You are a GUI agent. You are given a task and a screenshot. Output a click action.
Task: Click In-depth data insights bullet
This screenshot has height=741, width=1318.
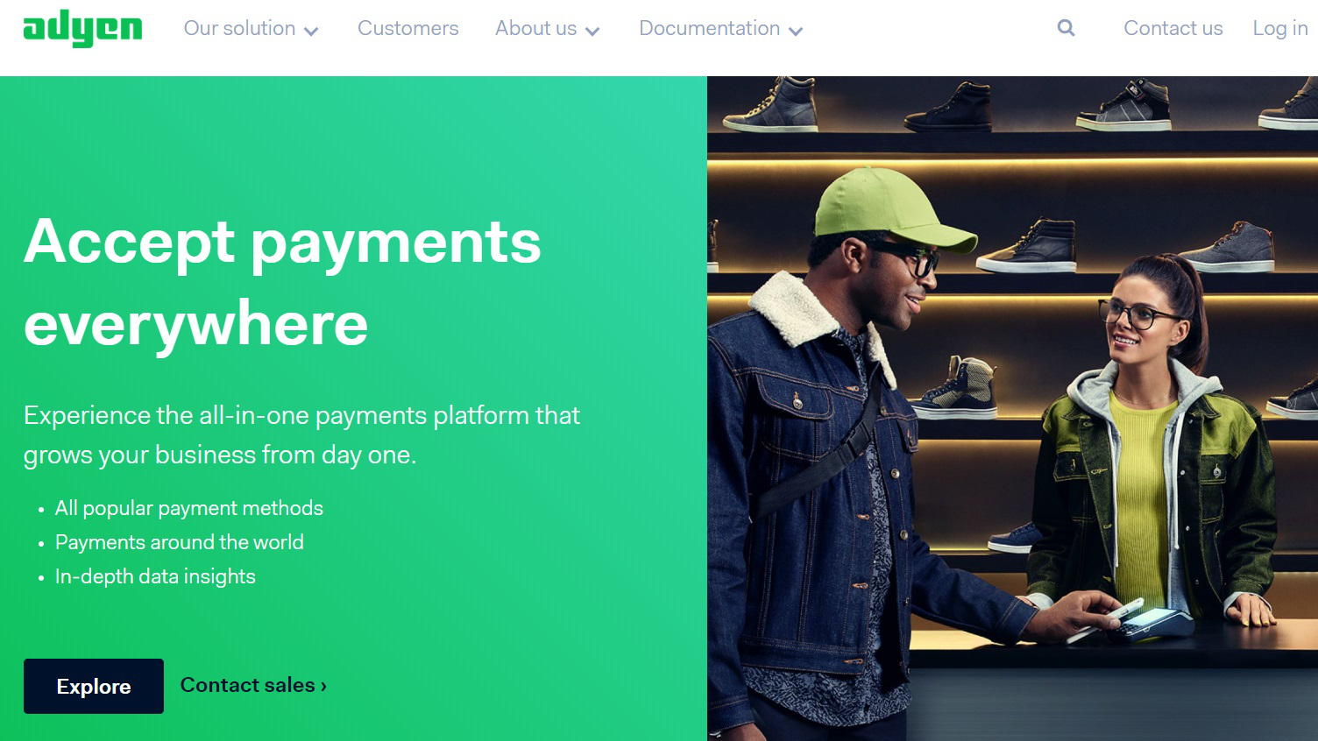click(x=155, y=576)
